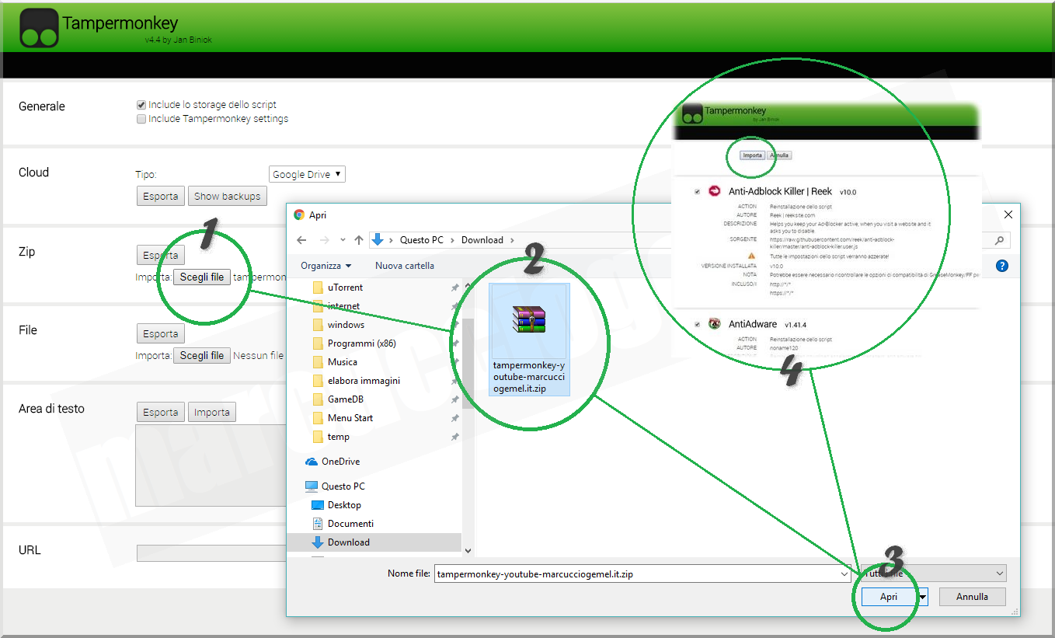Click the Tampermonkey logo icon
The height and width of the screenshot is (638, 1055).
pyautogui.click(x=39, y=28)
